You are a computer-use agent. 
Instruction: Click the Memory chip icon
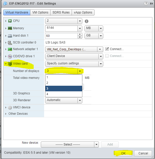click(10, 28)
